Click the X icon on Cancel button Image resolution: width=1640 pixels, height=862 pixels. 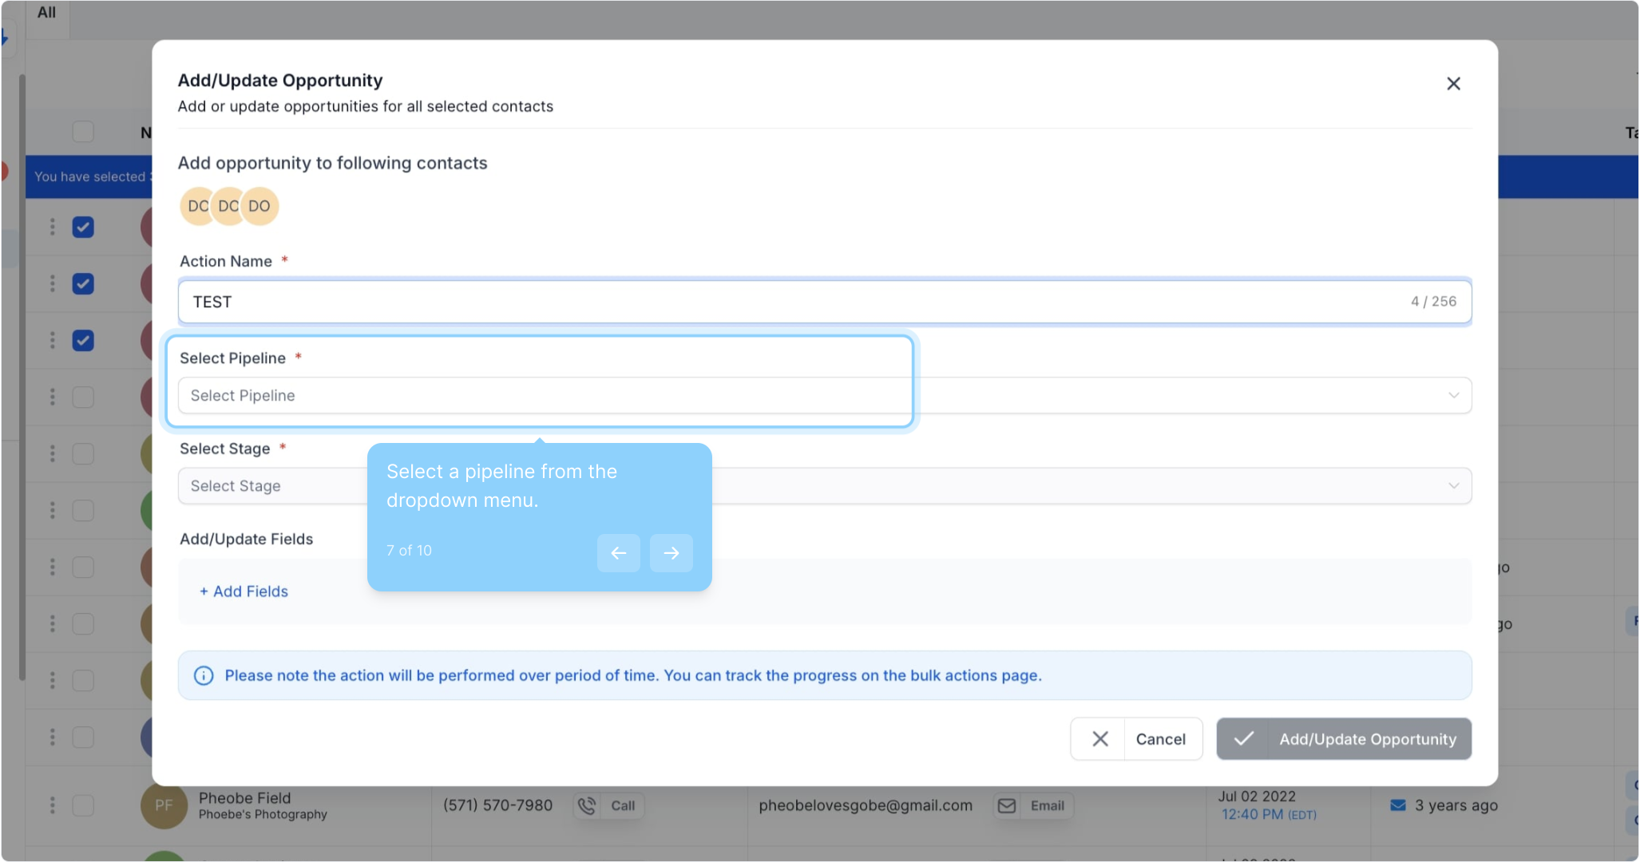pyautogui.click(x=1099, y=739)
